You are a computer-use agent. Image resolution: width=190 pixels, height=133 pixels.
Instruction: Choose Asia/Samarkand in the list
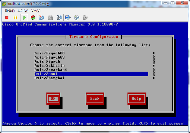91,70
